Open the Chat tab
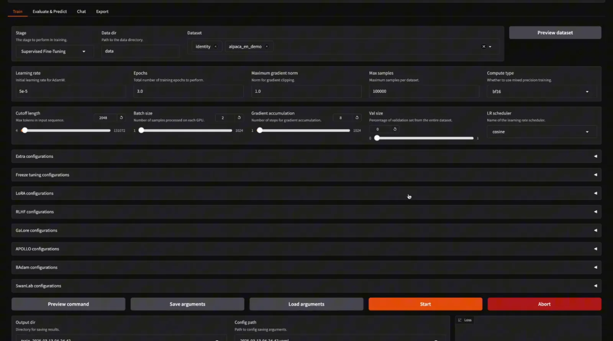 point(81,11)
